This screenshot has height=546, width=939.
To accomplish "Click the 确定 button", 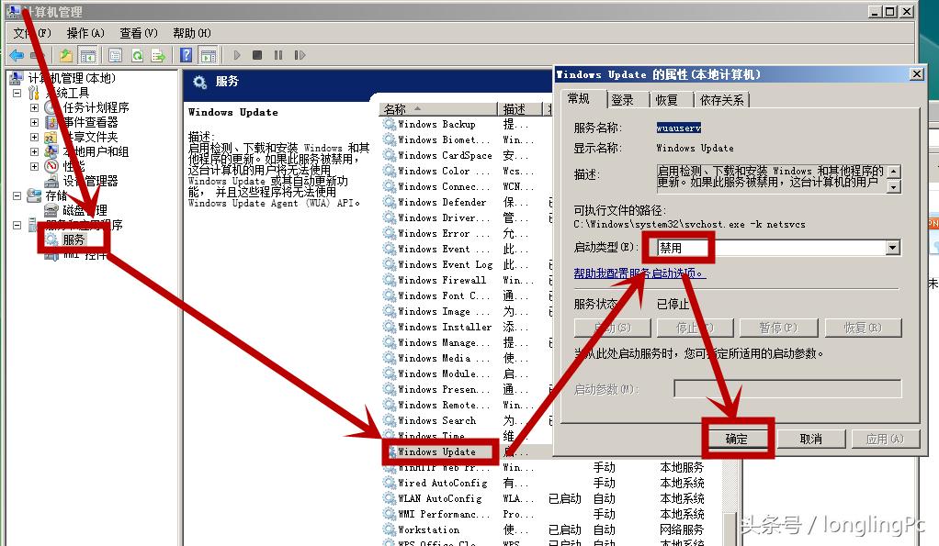I will point(738,439).
